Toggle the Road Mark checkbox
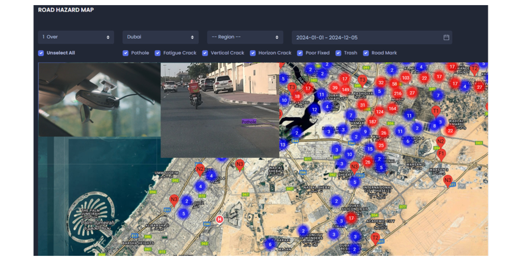522x261 pixels. [x=366, y=53]
